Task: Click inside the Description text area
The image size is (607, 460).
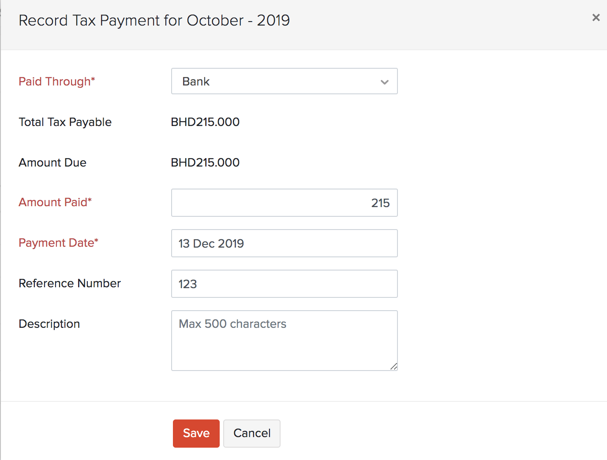Action: [x=284, y=339]
